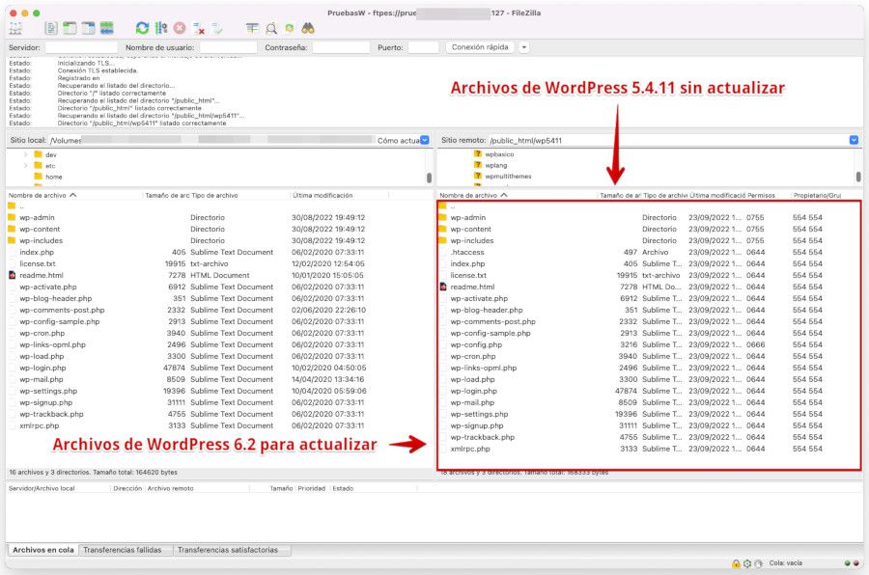Click the remote site path field /public_html/wp5411

tap(668, 140)
